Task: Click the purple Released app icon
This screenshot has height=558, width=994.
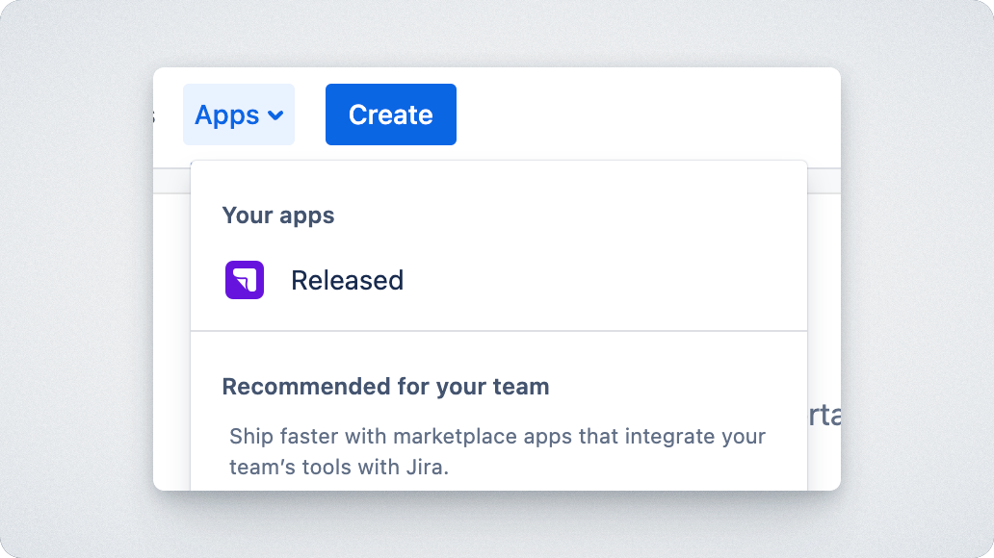Action: coord(245,280)
